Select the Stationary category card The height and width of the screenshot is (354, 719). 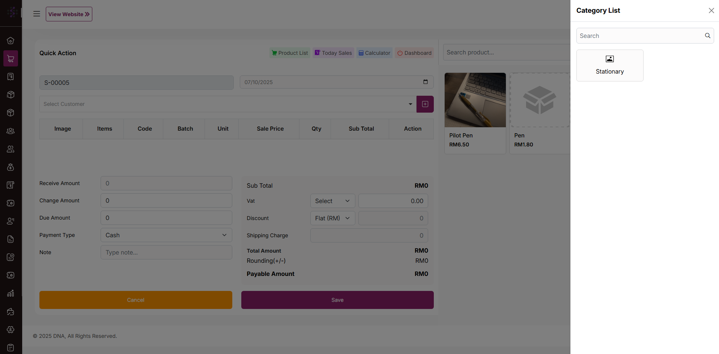pos(609,66)
